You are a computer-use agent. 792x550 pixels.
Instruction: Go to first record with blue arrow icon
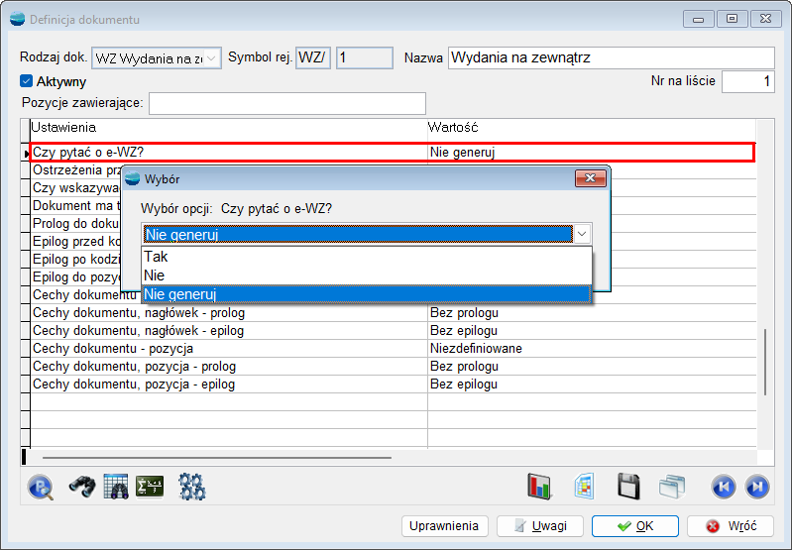pos(724,486)
